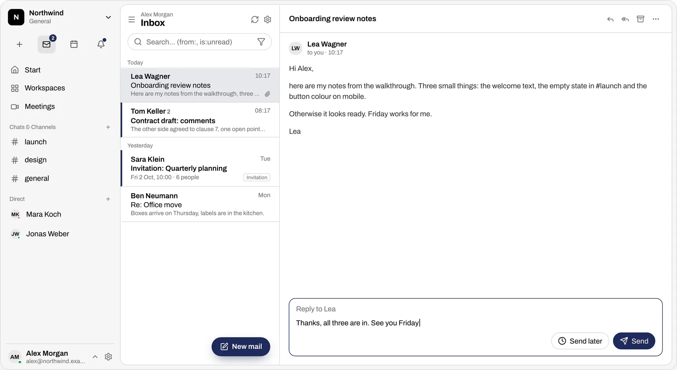Toggle the inbox hamburger menu
This screenshot has width=677, height=370.
(x=132, y=19)
